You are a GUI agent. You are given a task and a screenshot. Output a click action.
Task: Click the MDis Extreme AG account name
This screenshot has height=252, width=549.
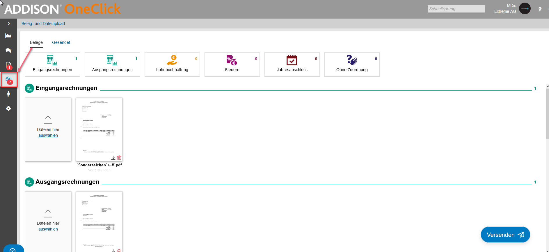[x=505, y=8]
